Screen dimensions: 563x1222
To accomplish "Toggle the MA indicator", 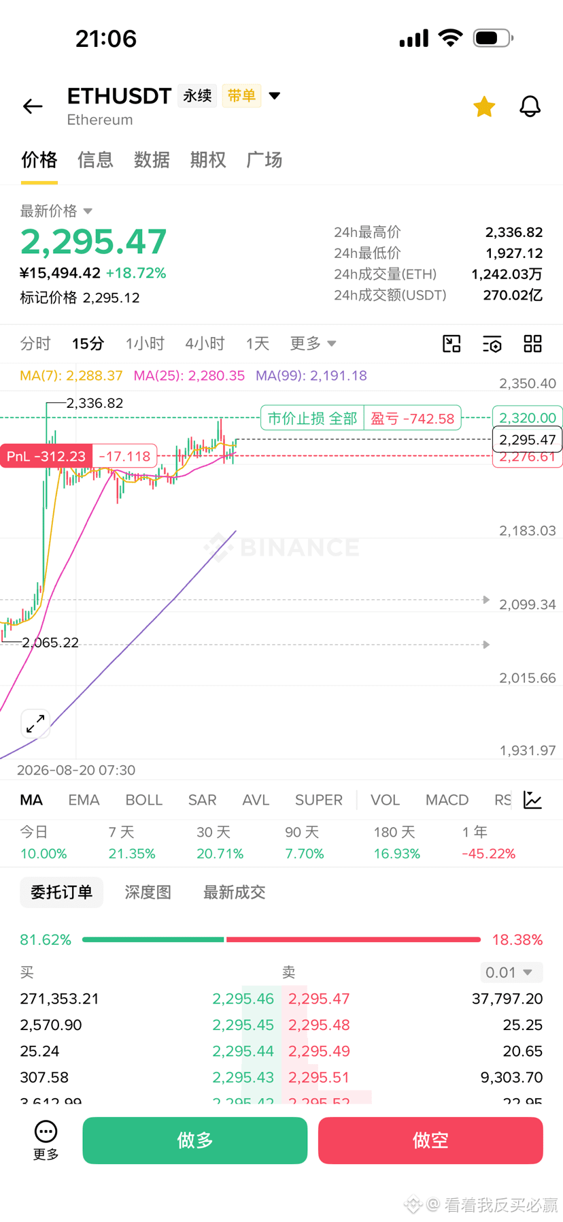I will coord(31,800).
